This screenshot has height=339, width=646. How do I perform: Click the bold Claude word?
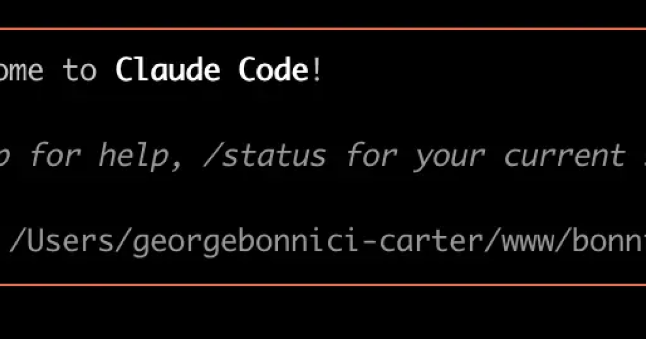point(167,70)
